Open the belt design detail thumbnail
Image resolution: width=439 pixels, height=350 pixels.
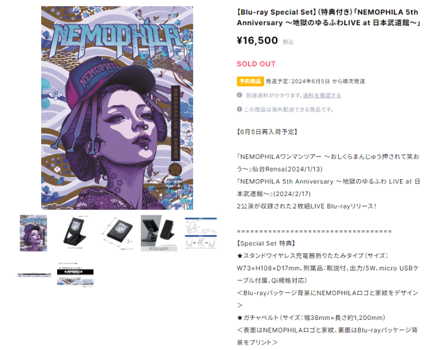point(75,274)
